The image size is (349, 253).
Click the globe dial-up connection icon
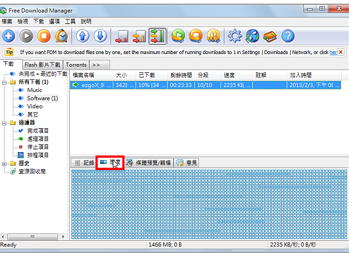[x=252, y=36]
